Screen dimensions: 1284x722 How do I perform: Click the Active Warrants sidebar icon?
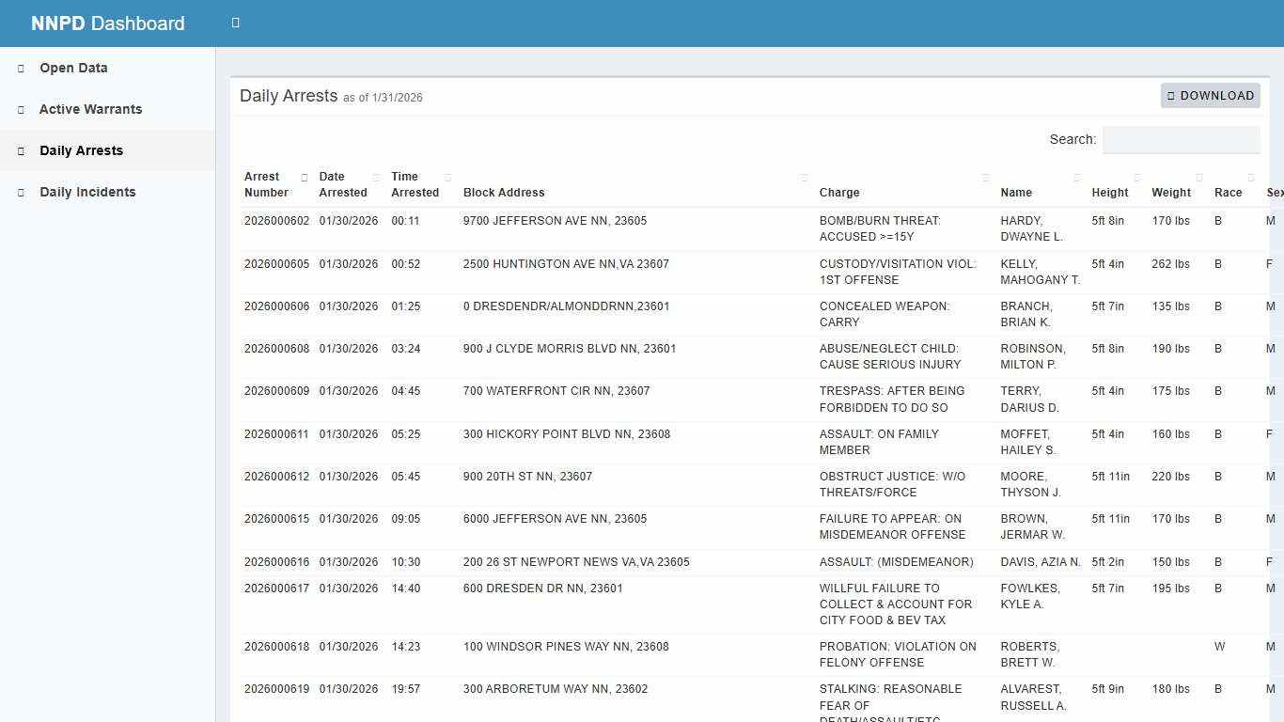19,109
